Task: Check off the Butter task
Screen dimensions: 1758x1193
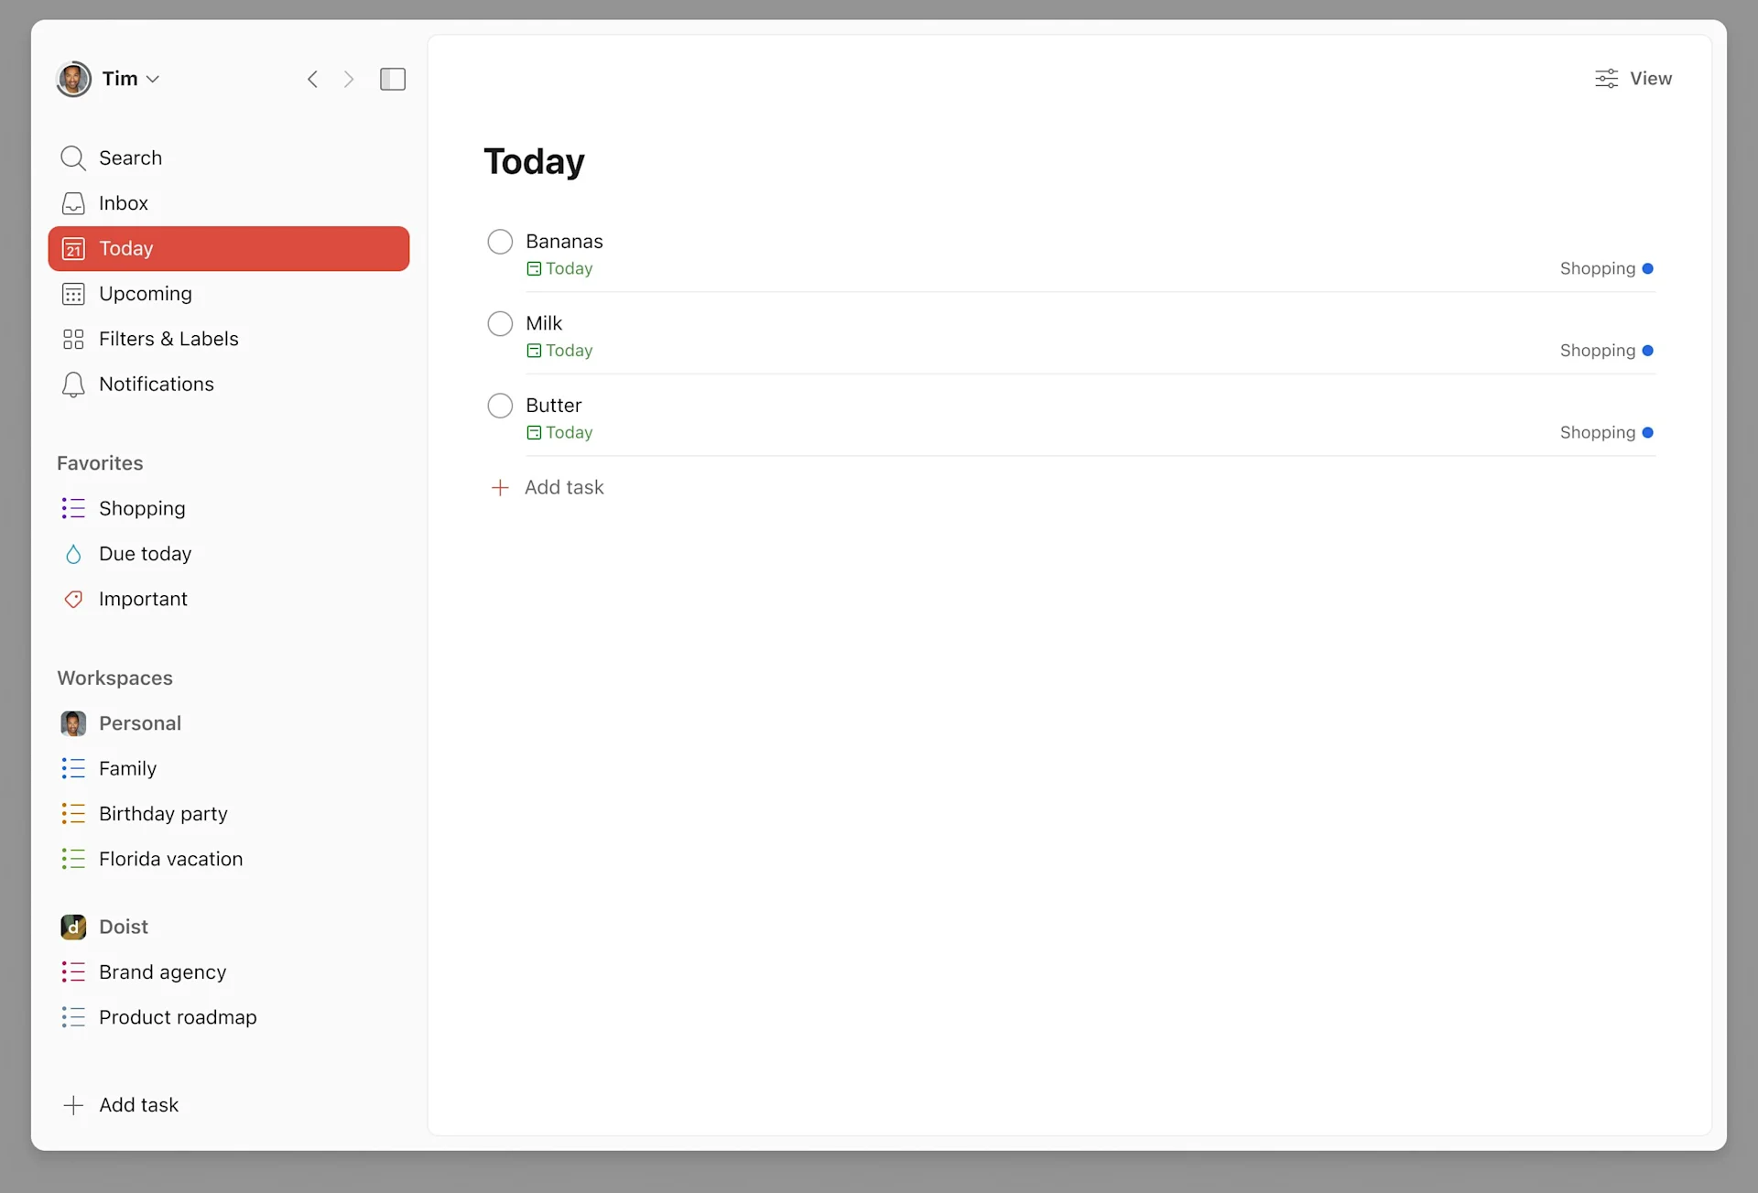Action: 500,406
